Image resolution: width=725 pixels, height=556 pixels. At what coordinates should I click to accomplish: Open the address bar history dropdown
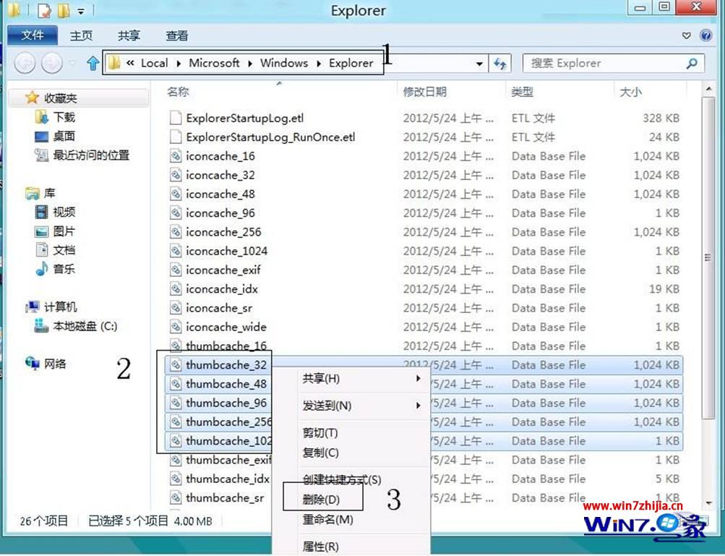pos(479,64)
